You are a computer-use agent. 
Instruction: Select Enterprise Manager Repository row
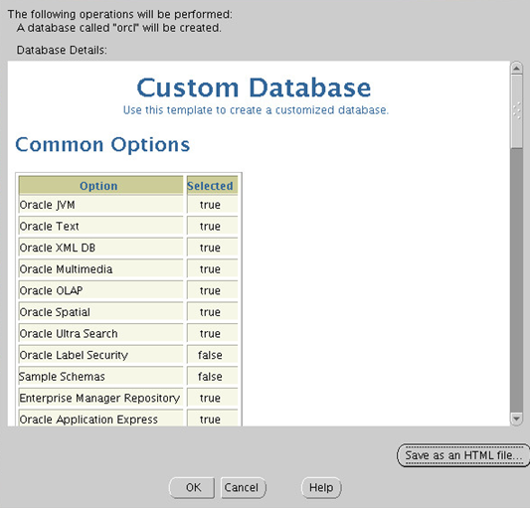pos(128,398)
